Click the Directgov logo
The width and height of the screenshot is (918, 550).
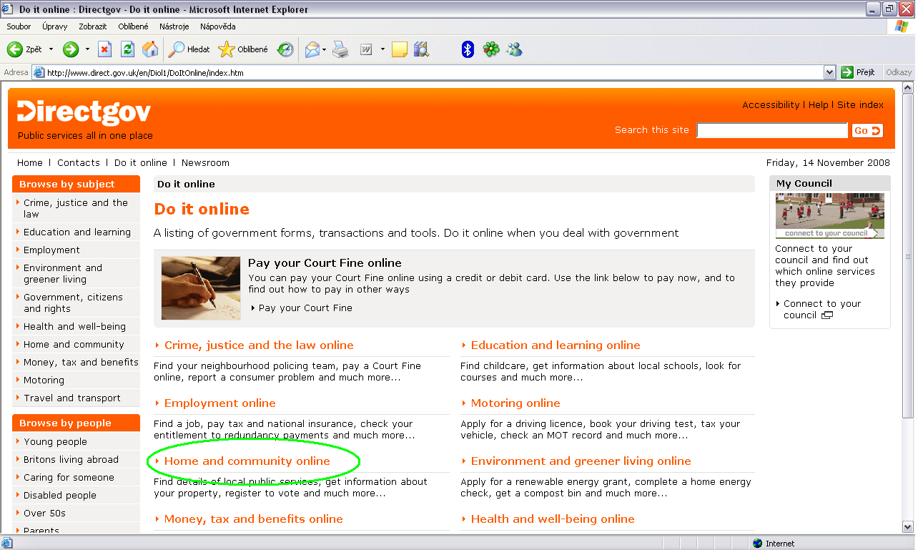pos(84,113)
